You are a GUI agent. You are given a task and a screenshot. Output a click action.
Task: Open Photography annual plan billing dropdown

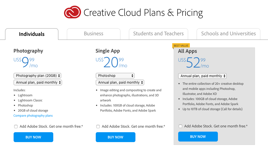pyautogui.click(x=38, y=82)
